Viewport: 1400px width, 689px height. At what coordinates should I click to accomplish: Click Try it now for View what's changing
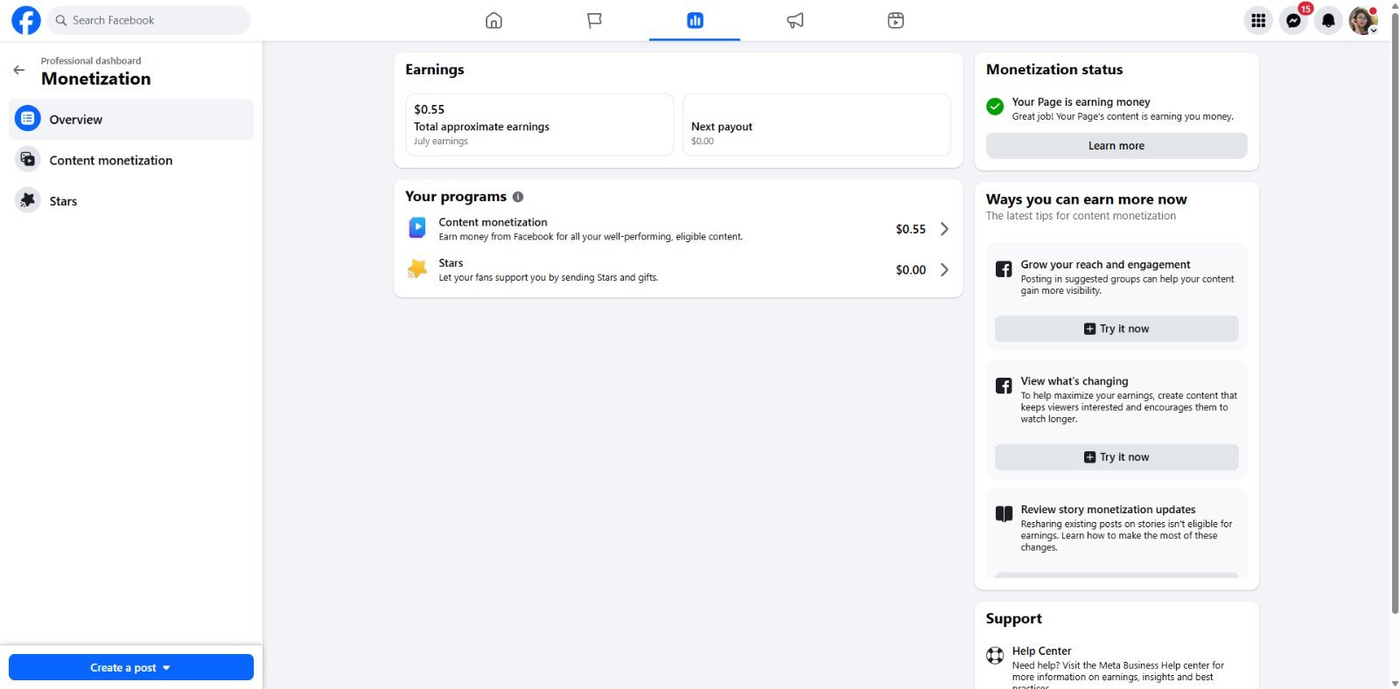tap(1116, 457)
